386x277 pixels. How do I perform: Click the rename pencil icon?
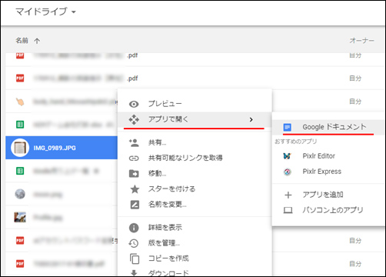[x=135, y=205]
